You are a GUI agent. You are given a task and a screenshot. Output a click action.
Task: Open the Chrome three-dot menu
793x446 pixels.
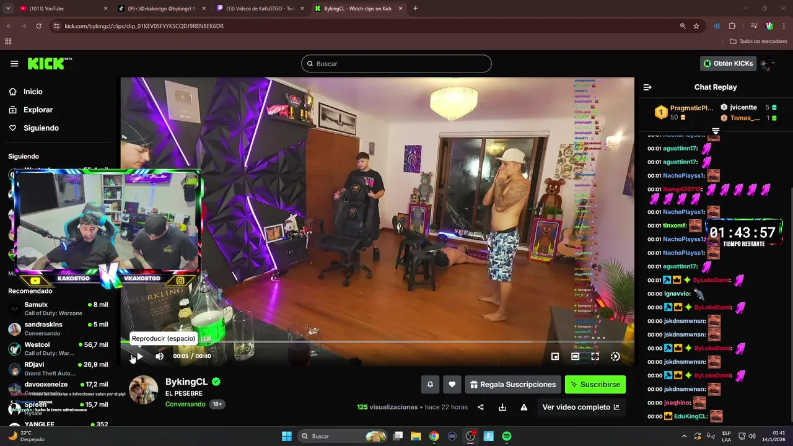pyautogui.click(x=784, y=26)
